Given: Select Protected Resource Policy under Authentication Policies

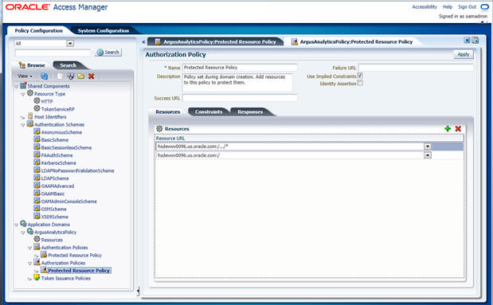Looking at the screenshot, I should pyautogui.click(x=75, y=255).
